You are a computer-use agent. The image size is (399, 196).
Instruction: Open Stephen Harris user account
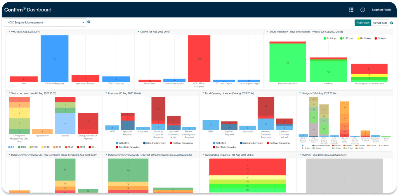[381, 10]
